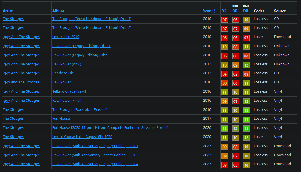Click DR 13 badge in Fun House 2020 row

click(x=225, y=129)
